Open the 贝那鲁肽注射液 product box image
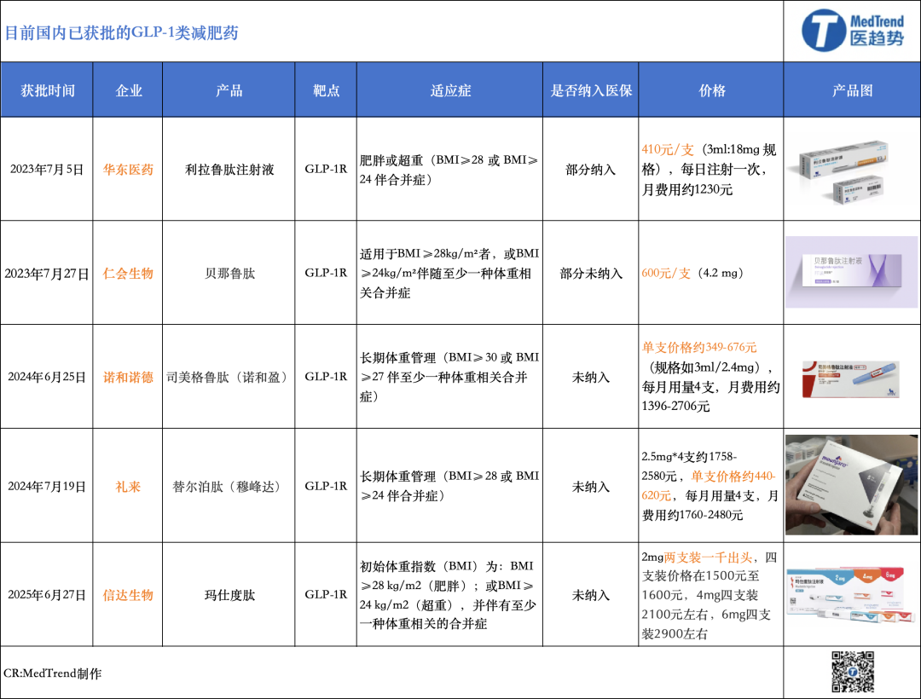The width and height of the screenshot is (921, 699). [851, 272]
